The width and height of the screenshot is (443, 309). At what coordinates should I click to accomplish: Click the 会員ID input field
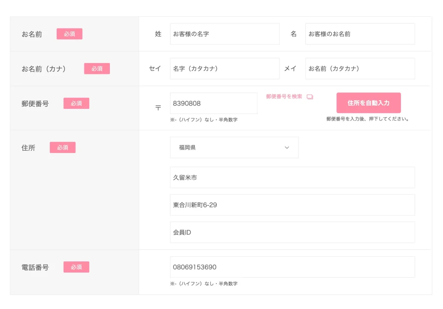(x=292, y=233)
